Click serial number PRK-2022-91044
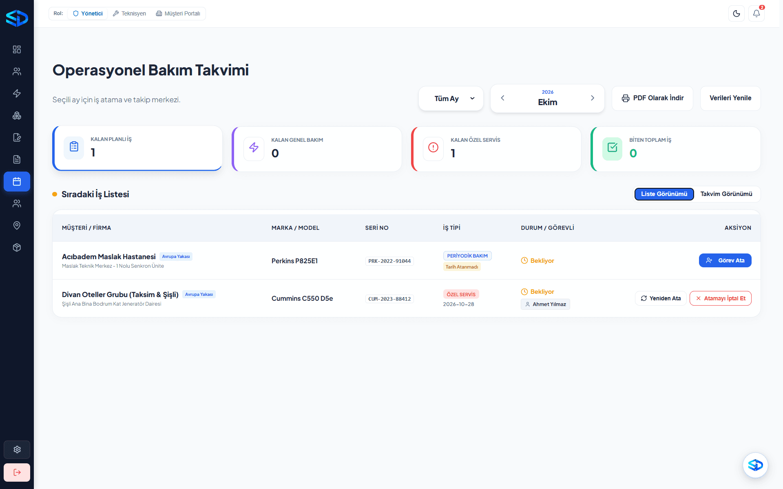The height and width of the screenshot is (489, 783). click(x=389, y=261)
